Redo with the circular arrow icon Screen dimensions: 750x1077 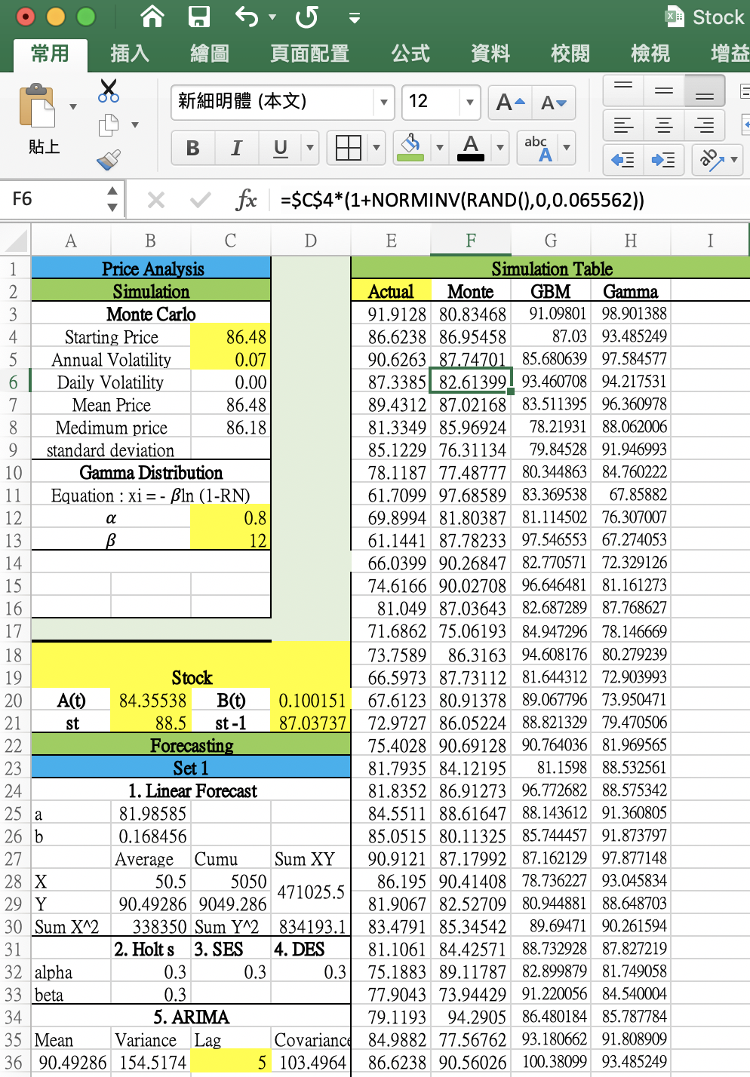click(306, 16)
